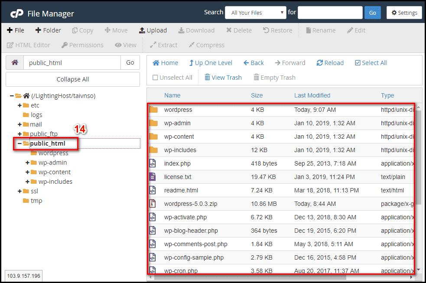
Task: Click the blue search Go button
Action: click(372, 13)
